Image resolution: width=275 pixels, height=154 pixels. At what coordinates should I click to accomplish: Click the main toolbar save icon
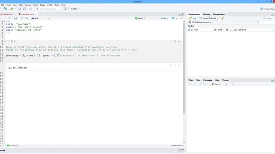tap(20, 9)
